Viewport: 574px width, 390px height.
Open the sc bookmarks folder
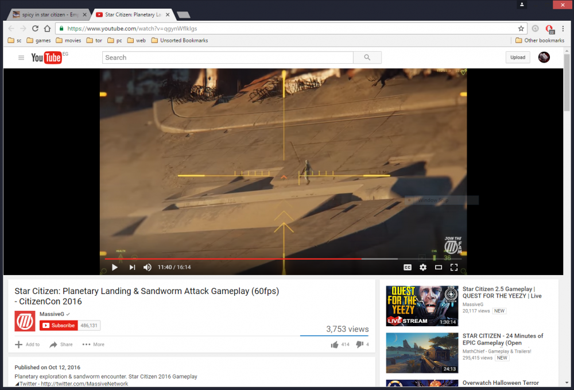(x=15, y=40)
